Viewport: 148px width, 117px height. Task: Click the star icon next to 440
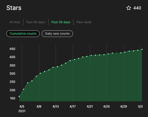[x=129, y=8]
